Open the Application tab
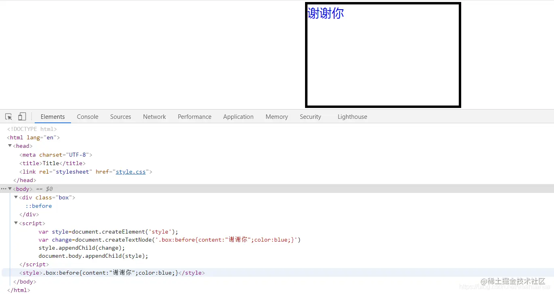The width and height of the screenshot is (554, 294). point(238,117)
